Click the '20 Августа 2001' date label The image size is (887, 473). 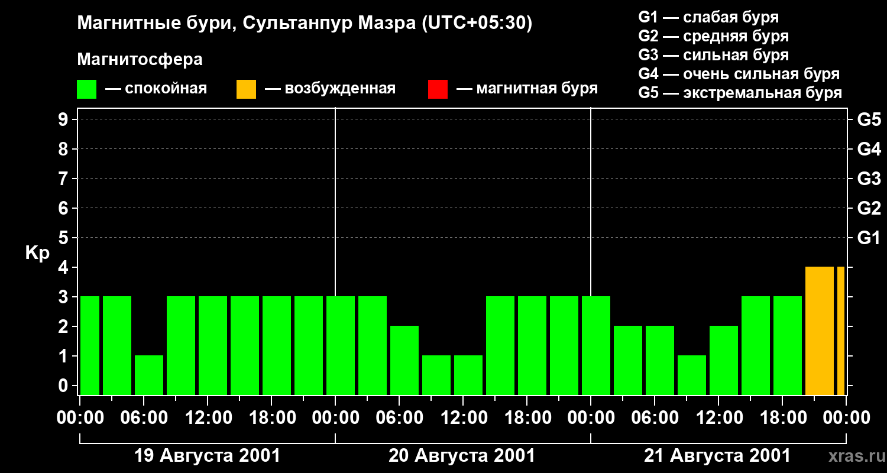(462, 456)
